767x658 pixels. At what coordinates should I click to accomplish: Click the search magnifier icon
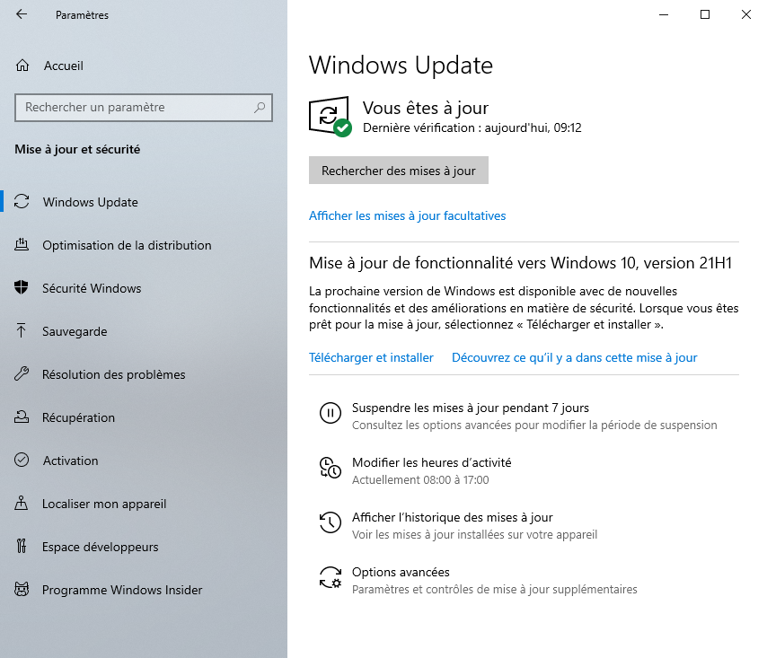260,108
